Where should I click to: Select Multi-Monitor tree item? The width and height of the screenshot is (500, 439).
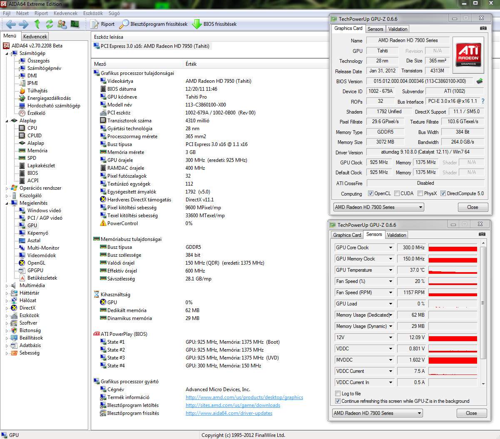pos(39,248)
